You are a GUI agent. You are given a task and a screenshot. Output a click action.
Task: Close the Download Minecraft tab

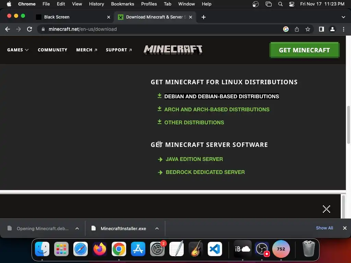pyautogui.click(x=191, y=17)
